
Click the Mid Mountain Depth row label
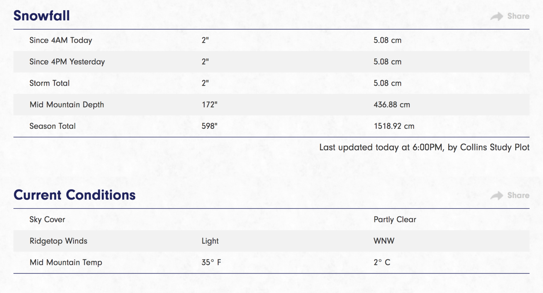coord(67,105)
